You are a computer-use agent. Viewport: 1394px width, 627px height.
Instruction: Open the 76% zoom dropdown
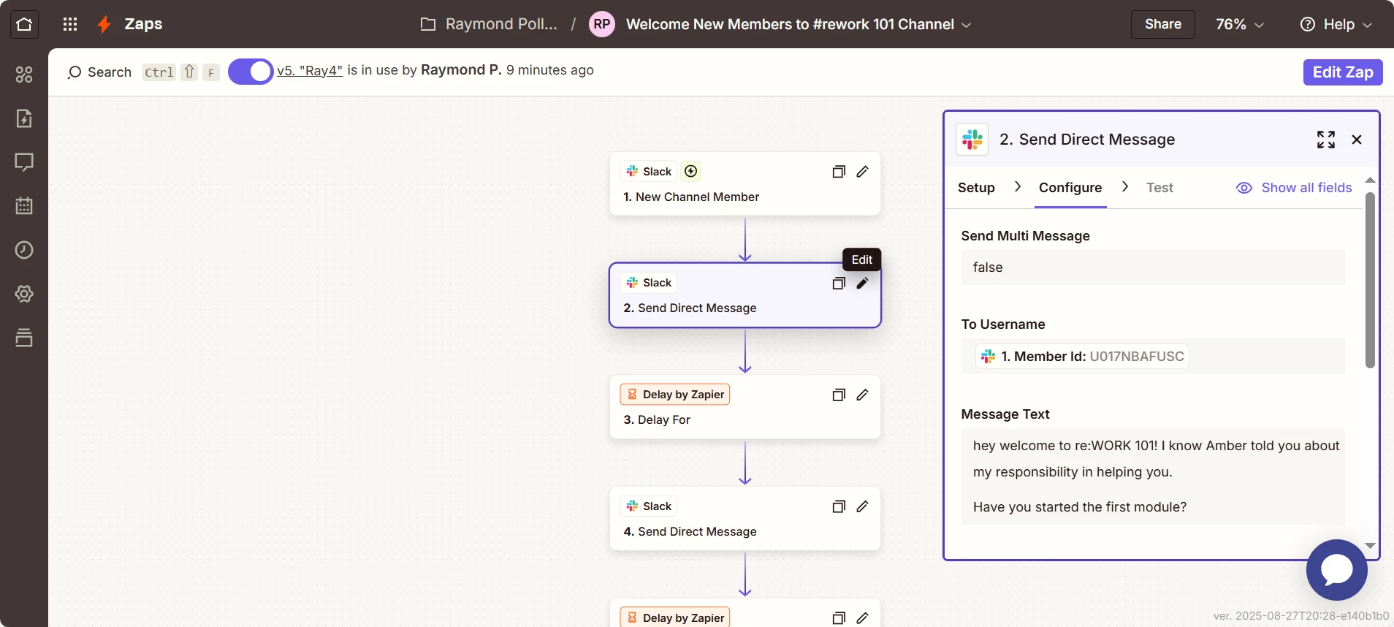1240,24
